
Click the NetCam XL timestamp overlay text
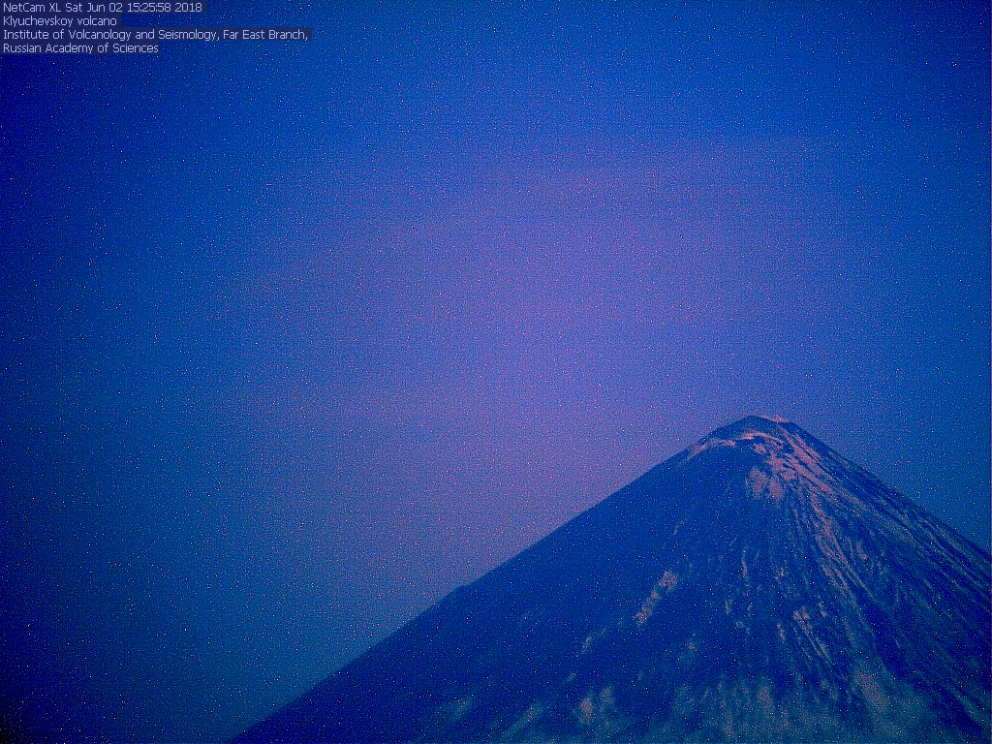[103, 8]
